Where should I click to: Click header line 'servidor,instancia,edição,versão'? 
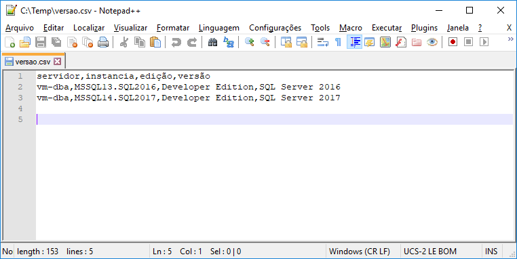point(123,76)
